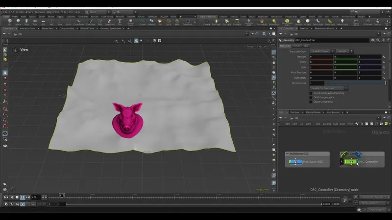Pause the timeline playback

[23, 197]
